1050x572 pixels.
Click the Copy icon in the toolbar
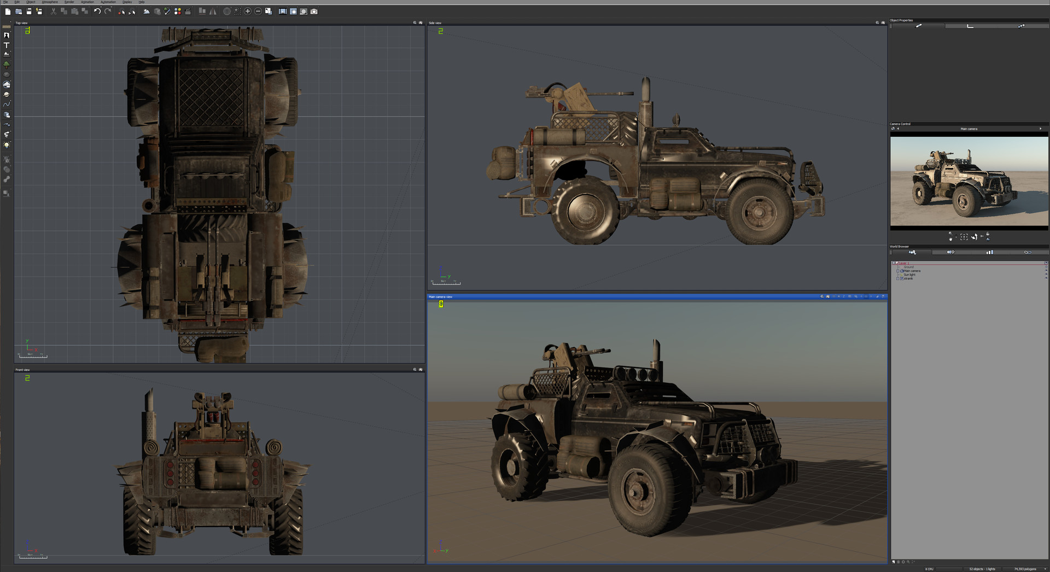[x=64, y=11]
